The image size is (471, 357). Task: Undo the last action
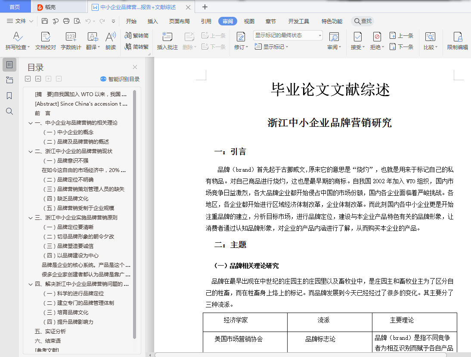(88, 21)
